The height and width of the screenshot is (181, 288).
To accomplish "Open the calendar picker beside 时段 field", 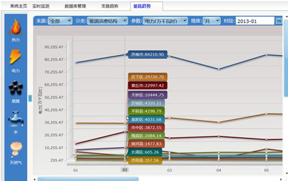I will 279,21.
